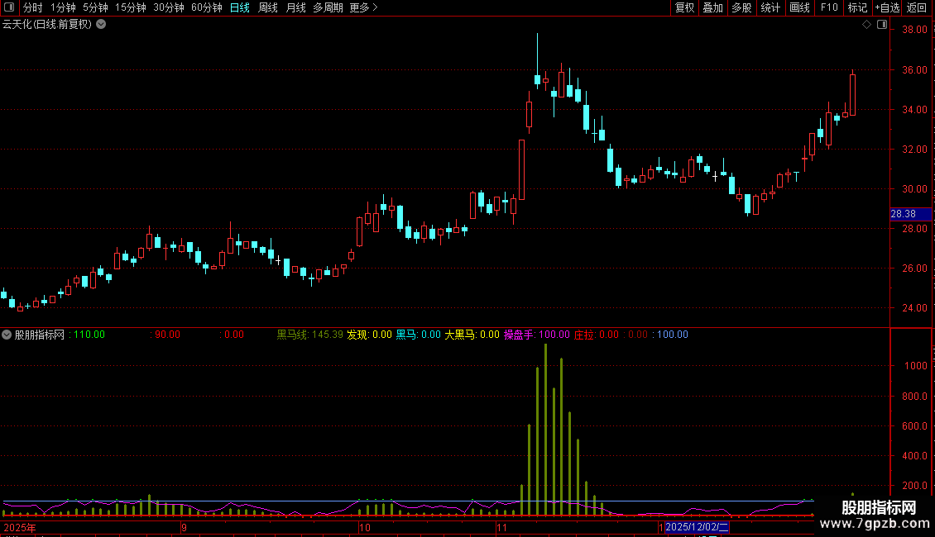935x537 pixels.
Task: Toggle the left sidebar panel icon
Action: [9, 7]
